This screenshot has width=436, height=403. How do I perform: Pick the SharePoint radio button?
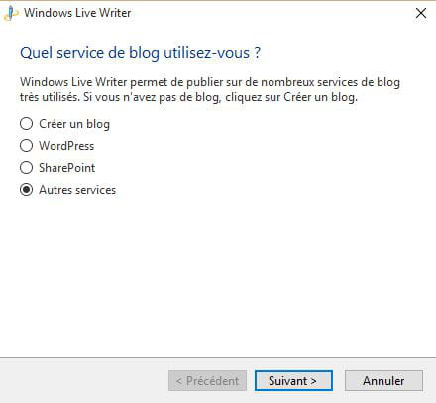click(27, 168)
